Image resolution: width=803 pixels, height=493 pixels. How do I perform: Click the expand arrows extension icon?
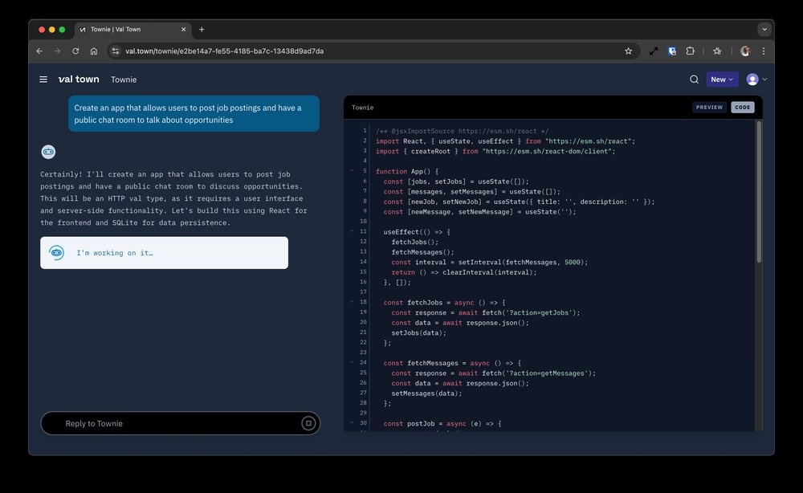point(654,51)
